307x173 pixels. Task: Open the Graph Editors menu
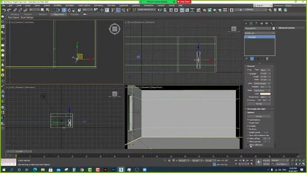coord(84,5)
